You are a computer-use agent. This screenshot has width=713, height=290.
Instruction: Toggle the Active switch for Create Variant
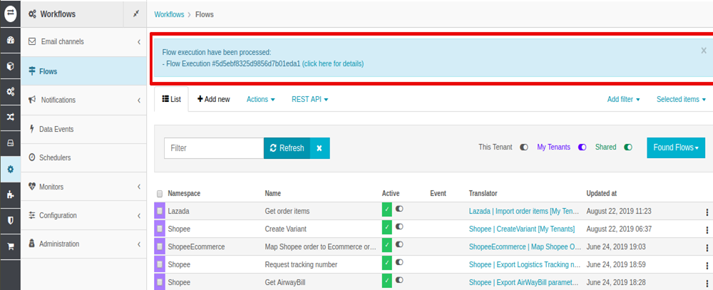pyautogui.click(x=399, y=227)
